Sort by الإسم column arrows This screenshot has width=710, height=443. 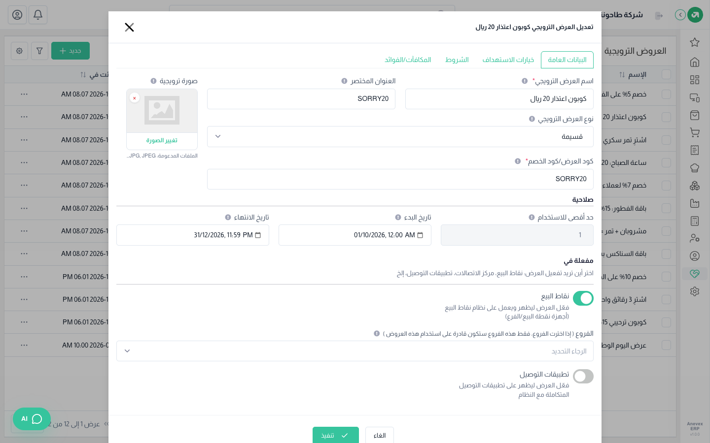(x=622, y=75)
